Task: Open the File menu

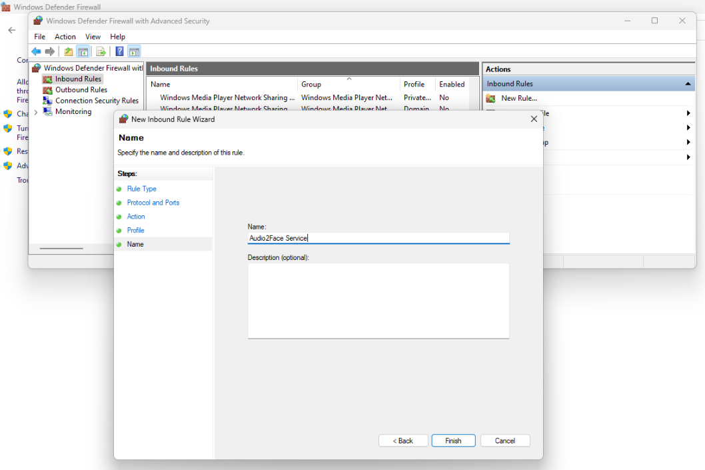Action: 39,37
